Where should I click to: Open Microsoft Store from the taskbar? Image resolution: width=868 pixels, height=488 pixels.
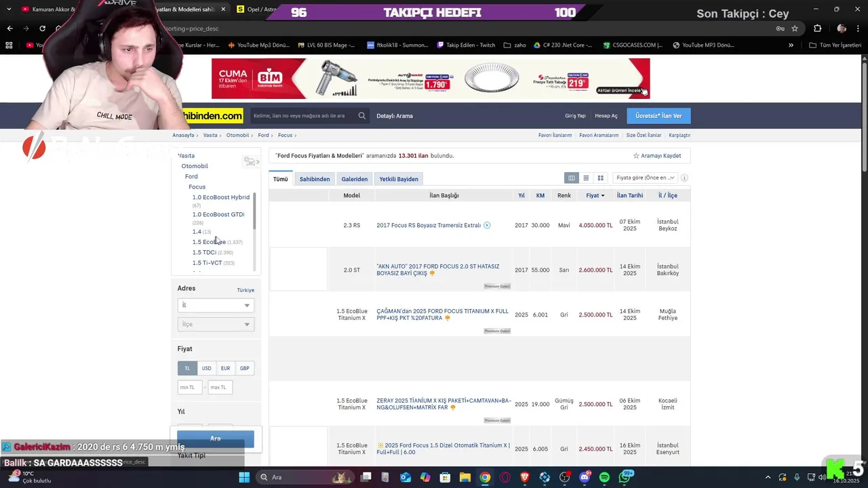click(x=446, y=477)
